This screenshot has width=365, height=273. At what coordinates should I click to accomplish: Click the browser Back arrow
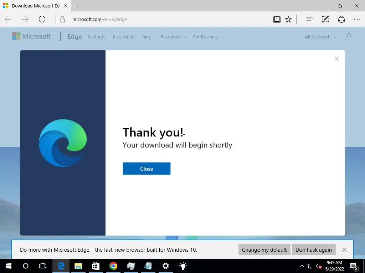pos(8,19)
